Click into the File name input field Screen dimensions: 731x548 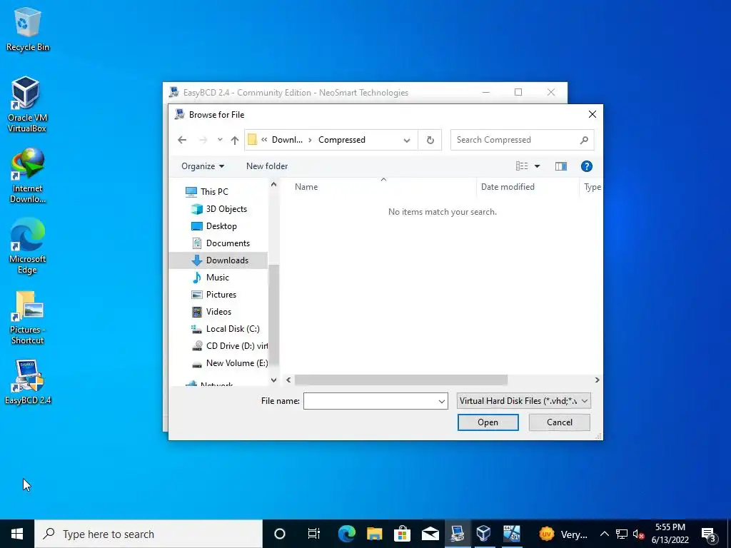[x=370, y=401]
